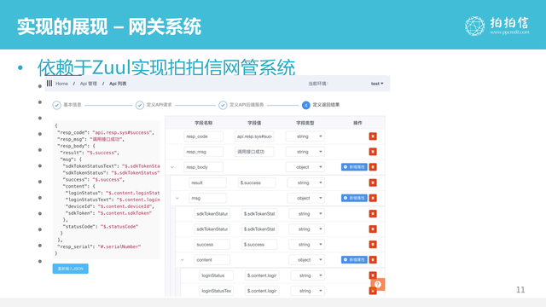Image resolution: width=546 pixels, height=307 pixels.
Task: Focus the api.resp.sys#suc value field
Action: [x=254, y=136]
